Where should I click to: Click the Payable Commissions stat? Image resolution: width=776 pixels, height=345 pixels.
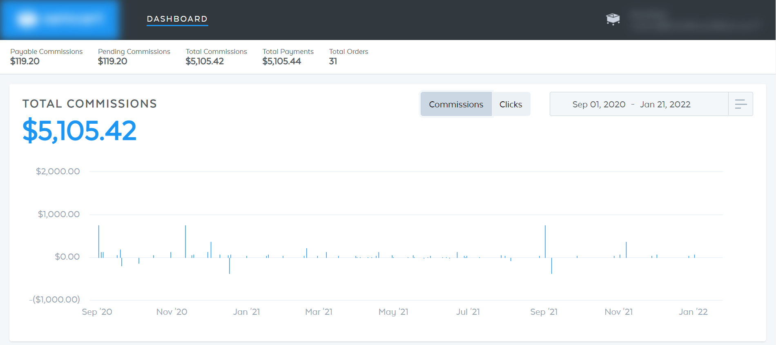[46, 57]
